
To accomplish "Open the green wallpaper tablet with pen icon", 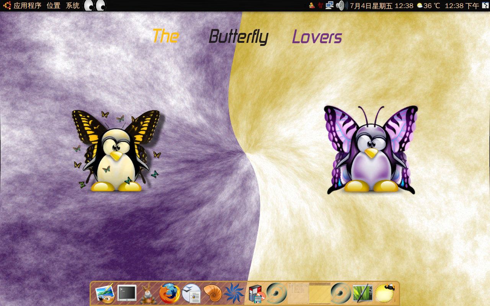I will [x=362, y=293].
